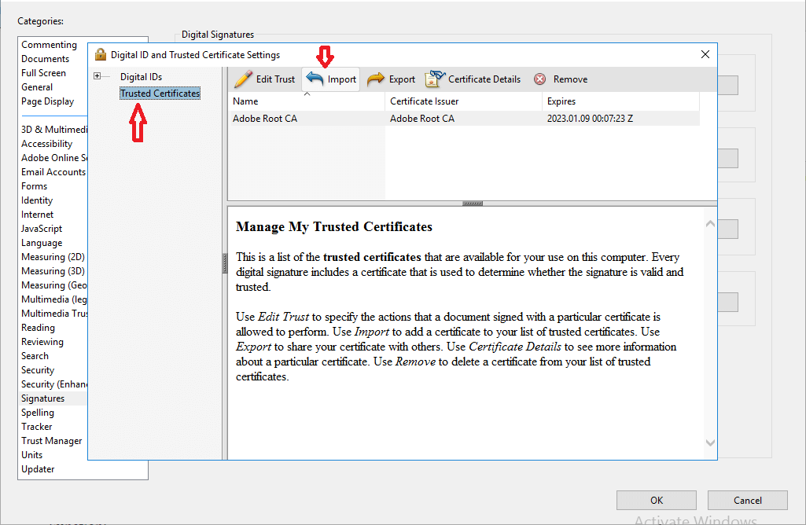The image size is (806, 525).
Task: Open the Trust Manager category
Action: 51,441
